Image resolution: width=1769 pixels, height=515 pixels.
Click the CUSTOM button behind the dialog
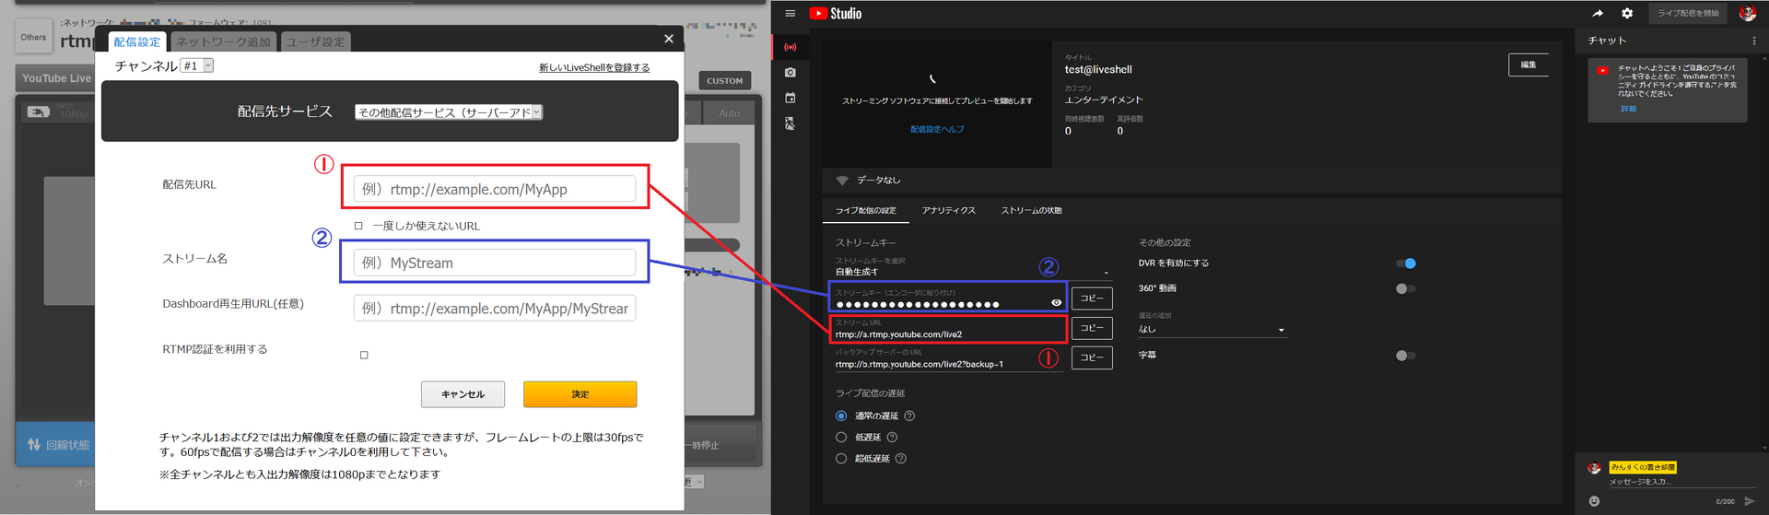tap(725, 81)
